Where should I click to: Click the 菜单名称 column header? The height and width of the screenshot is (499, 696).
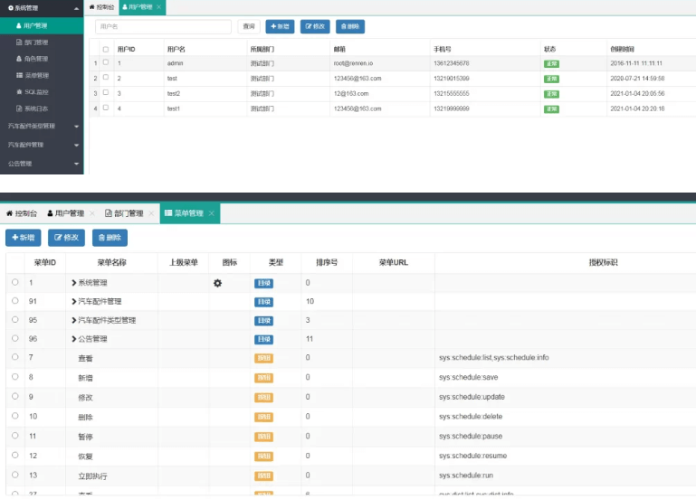112,262
